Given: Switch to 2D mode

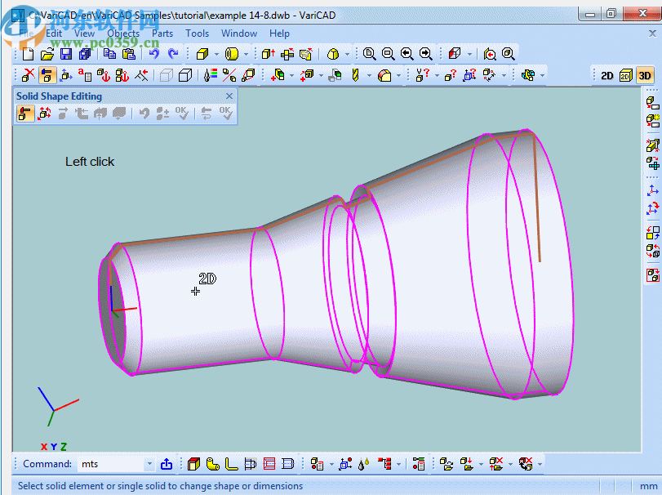Looking at the screenshot, I should [606, 76].
